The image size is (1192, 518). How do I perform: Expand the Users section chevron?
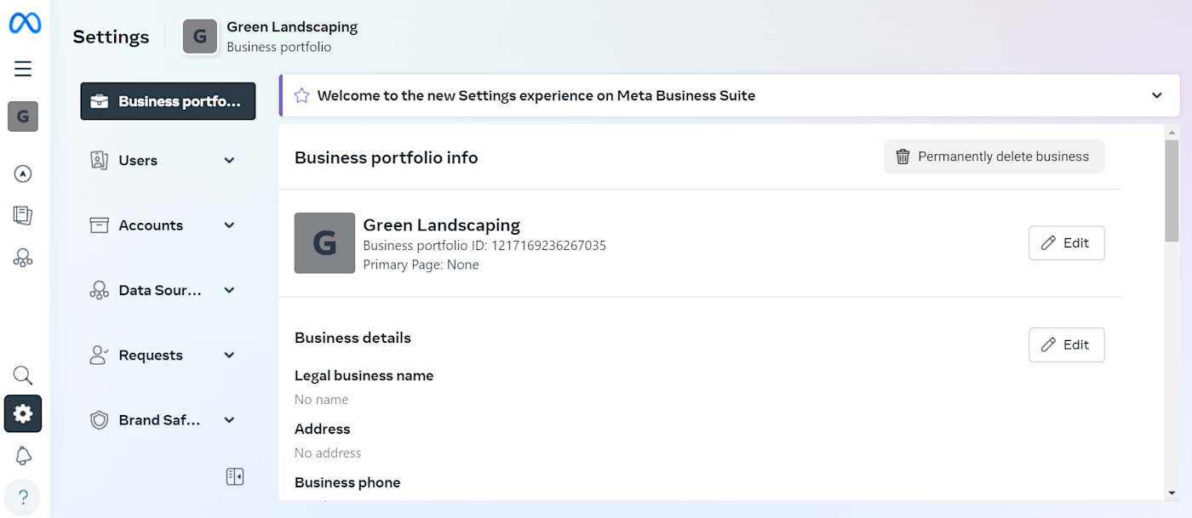click(x=229, y=160)
